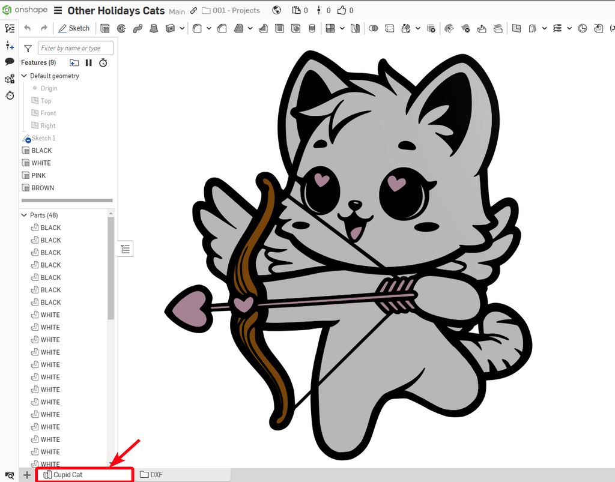
Task: Select the Revolve tool
Action: pyautogui.click(x=121, y=28)
